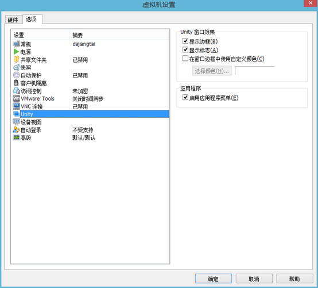Select the 设备视图 row label
This screenshot has height=288, width=318.
click(31, 122)
